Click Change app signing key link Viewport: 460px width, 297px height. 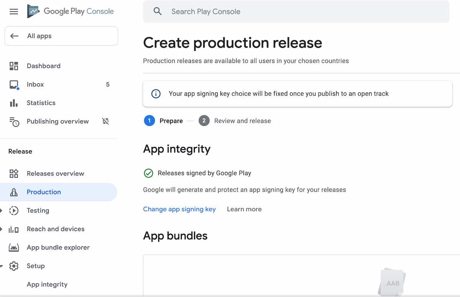click(x=179, y=209)
